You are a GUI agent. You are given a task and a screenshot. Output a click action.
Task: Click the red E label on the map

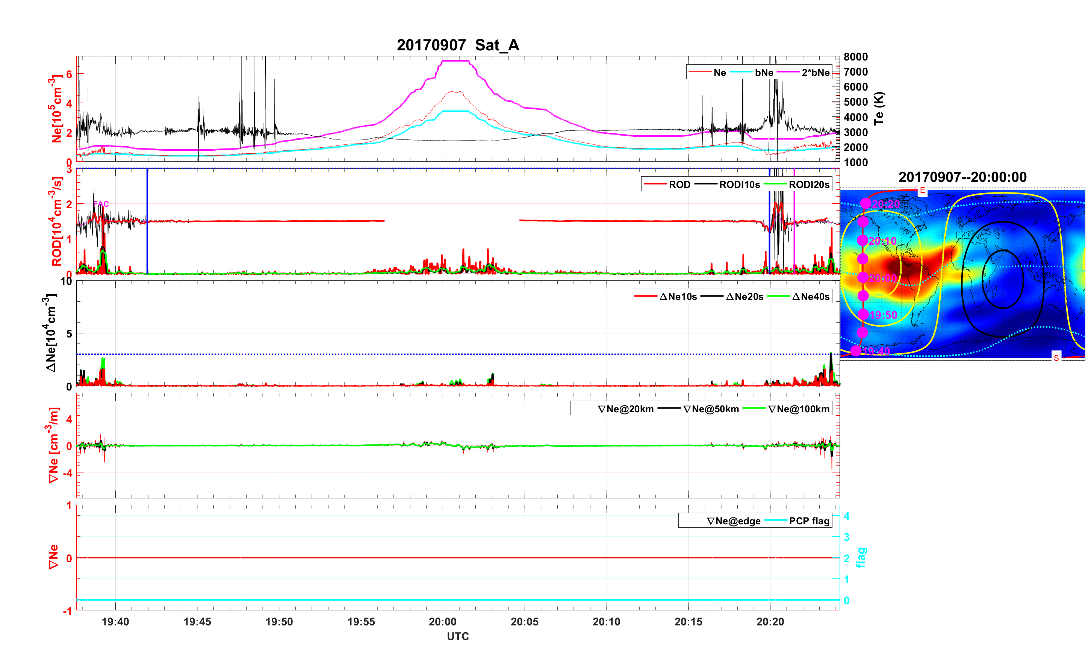point(922,191)
